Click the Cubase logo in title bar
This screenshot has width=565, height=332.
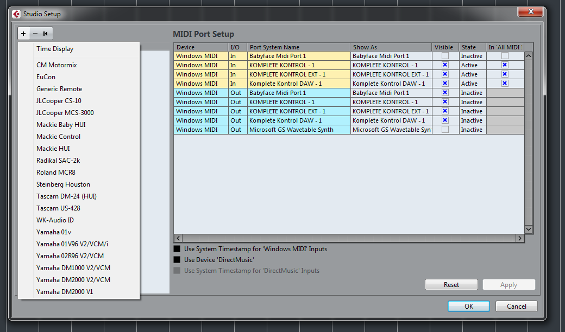tap(16, 14)
